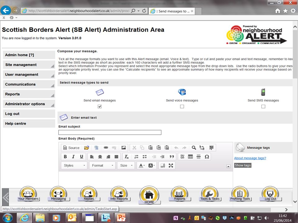Tick the Send SMS messages checkbox

(x=263, y=106)
